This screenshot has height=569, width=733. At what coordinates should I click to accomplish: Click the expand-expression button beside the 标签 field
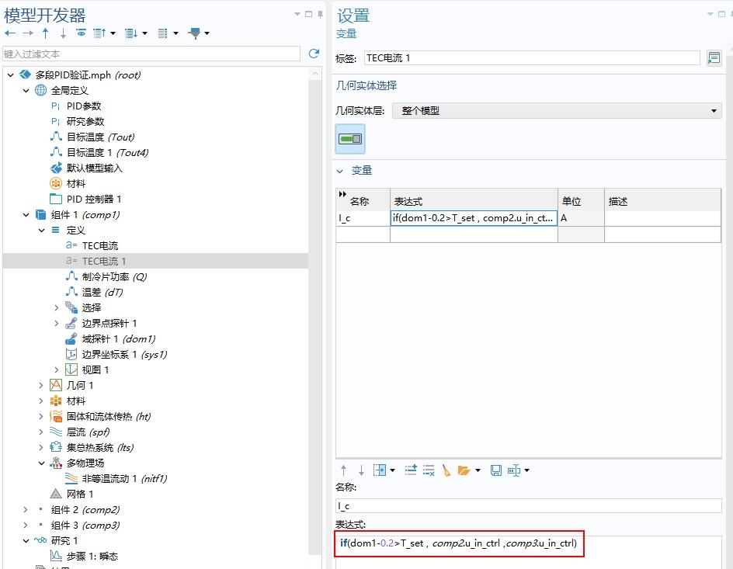tap(713, 57)
